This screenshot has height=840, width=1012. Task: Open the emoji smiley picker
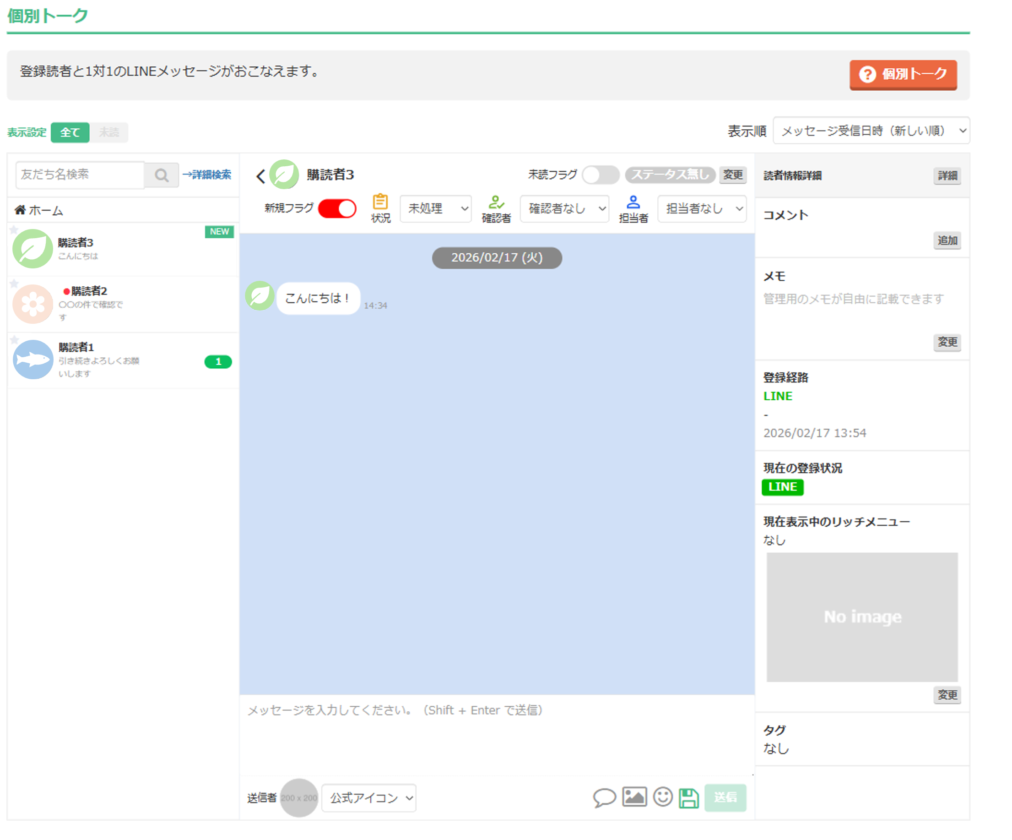663,796
